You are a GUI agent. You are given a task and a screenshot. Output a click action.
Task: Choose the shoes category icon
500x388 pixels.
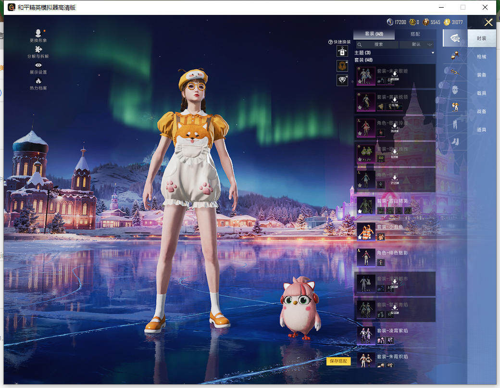pos(454,142)
